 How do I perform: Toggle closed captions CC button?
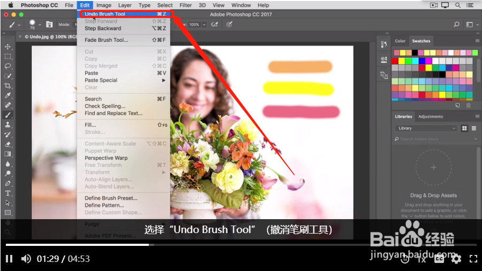(439, 259)
